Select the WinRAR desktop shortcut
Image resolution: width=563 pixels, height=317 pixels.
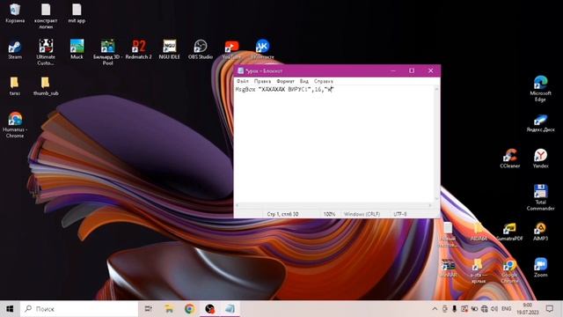(448, 268)
